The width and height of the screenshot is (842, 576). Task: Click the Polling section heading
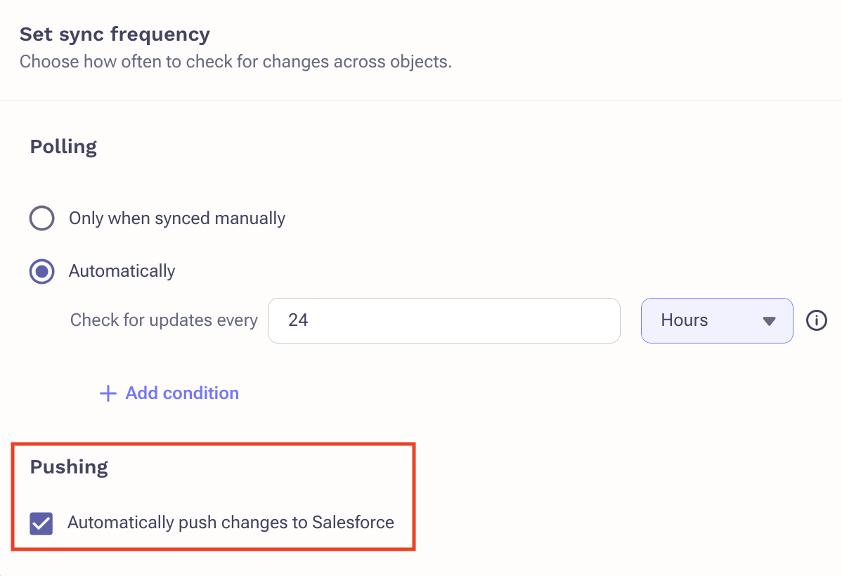click(x=63, y=147)
